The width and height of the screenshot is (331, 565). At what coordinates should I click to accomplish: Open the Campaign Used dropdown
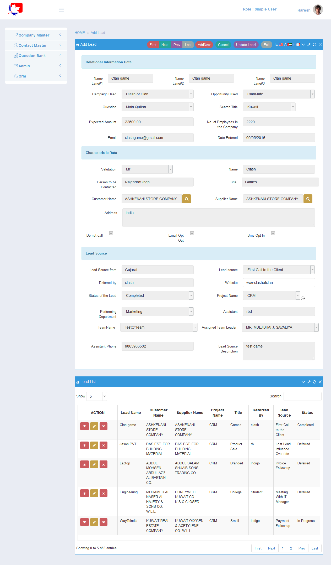click(158, 94)
